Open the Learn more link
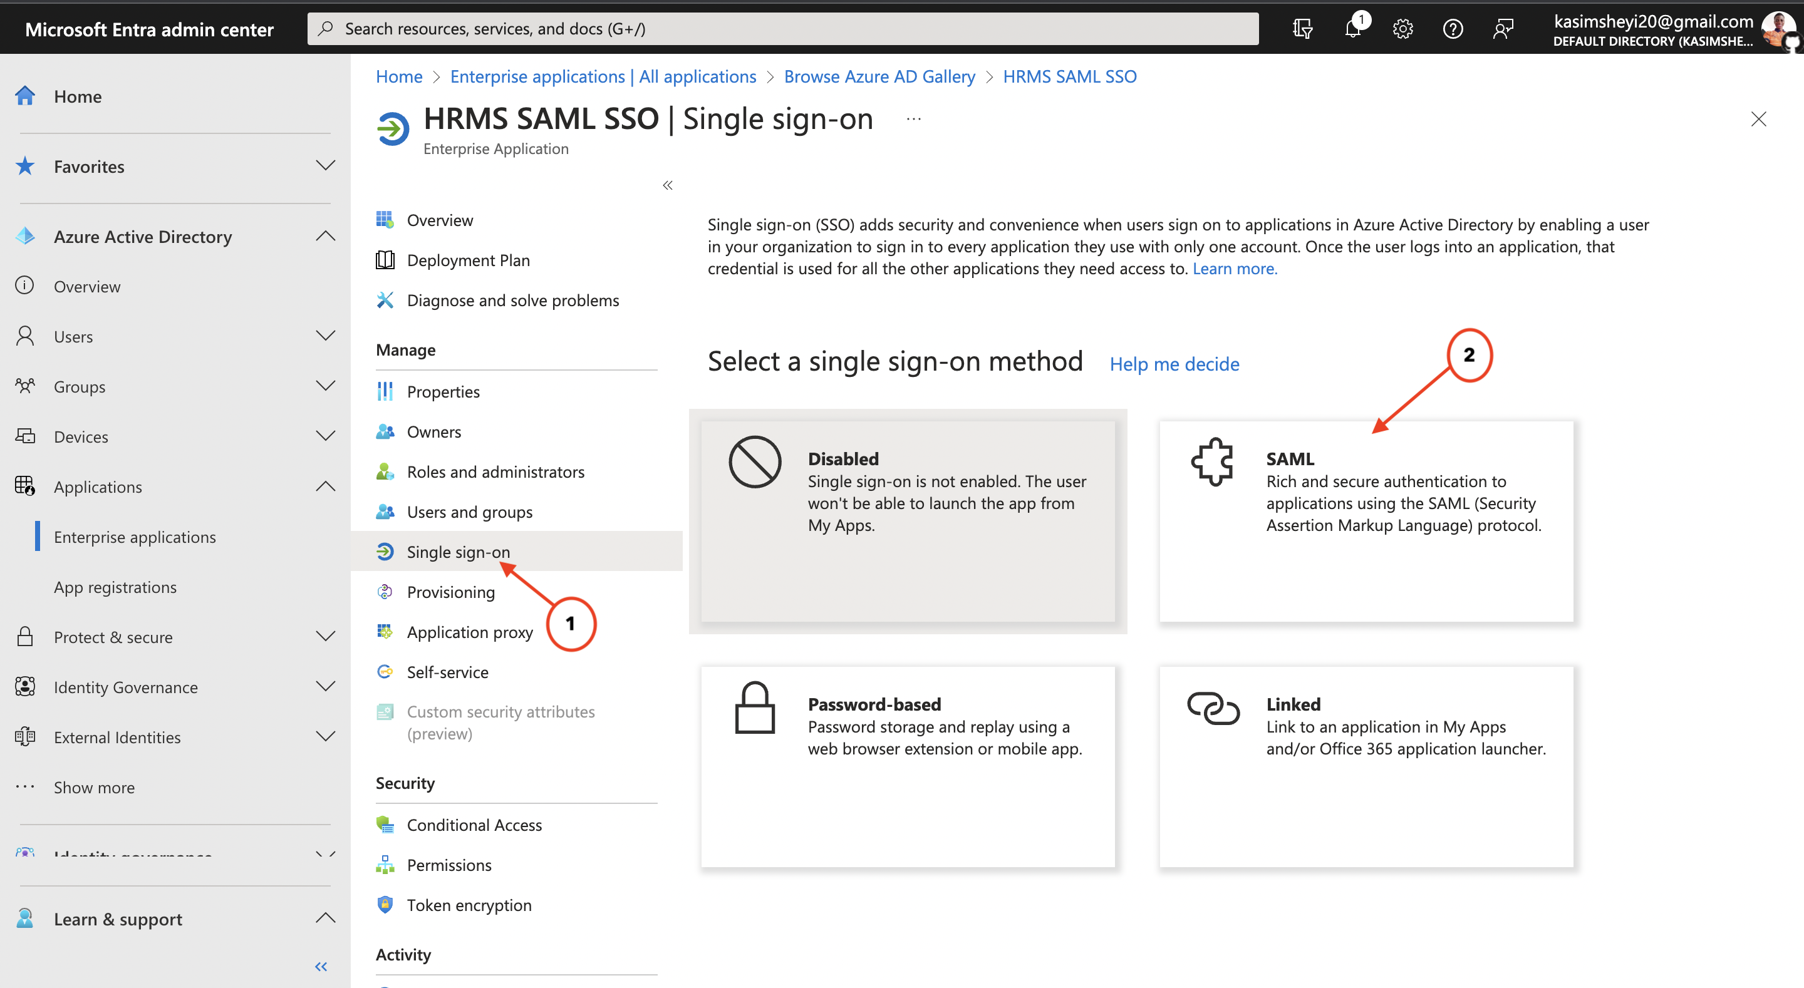The height and width of the screenshot is (988, 1804). point(1234,268)
